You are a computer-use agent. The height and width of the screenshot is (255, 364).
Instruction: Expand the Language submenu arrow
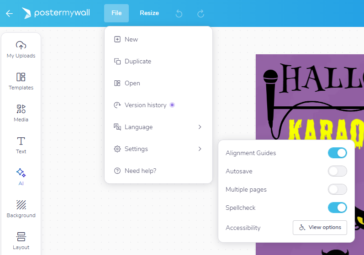click(200, 127)
